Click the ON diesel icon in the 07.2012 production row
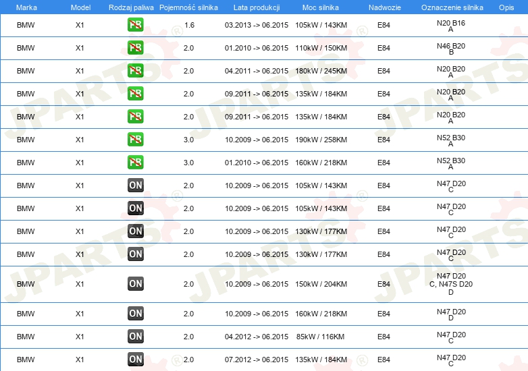Screen dimensions: 528x371 [x=135, y=360]
